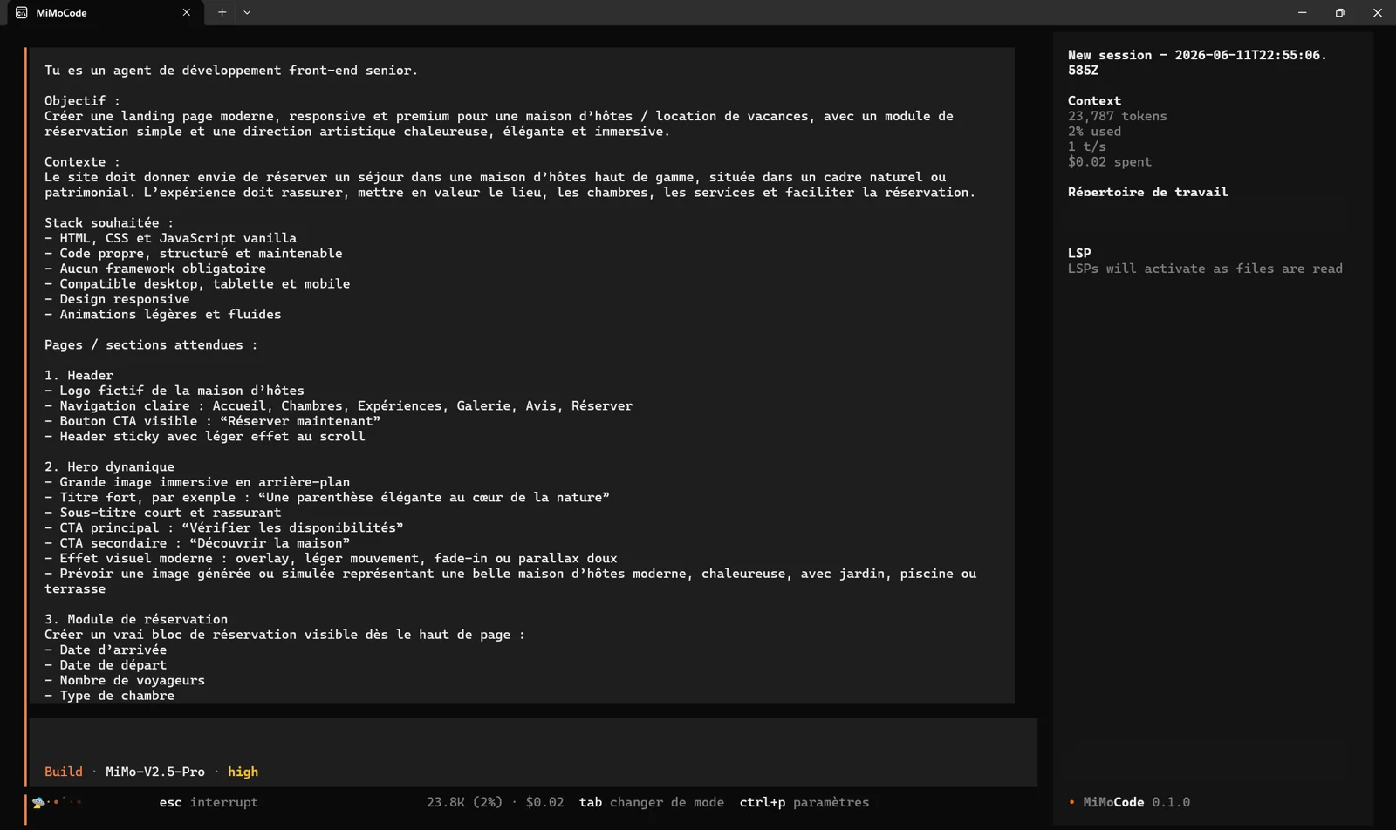Screen dimensions: 1396x830
Task: Click the ctrl+p paramètres hint
Action: [804, 802]
